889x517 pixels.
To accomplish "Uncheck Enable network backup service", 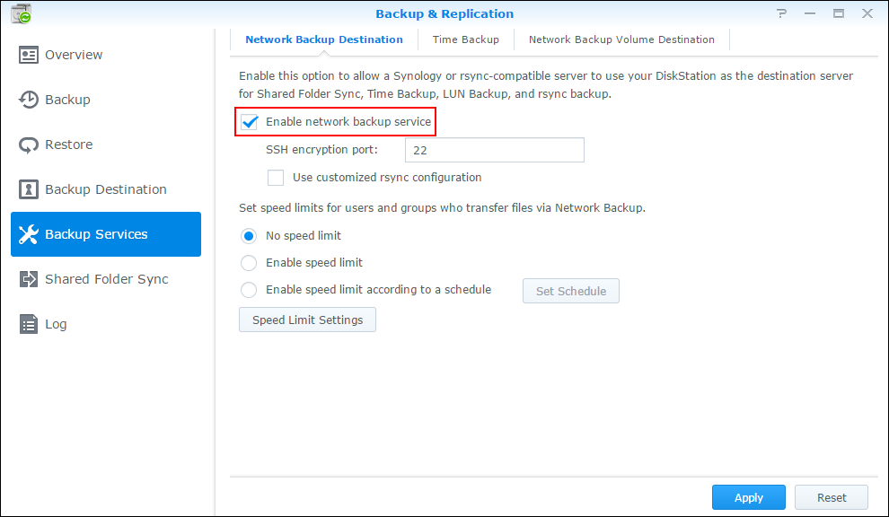I will click(249, 122).
